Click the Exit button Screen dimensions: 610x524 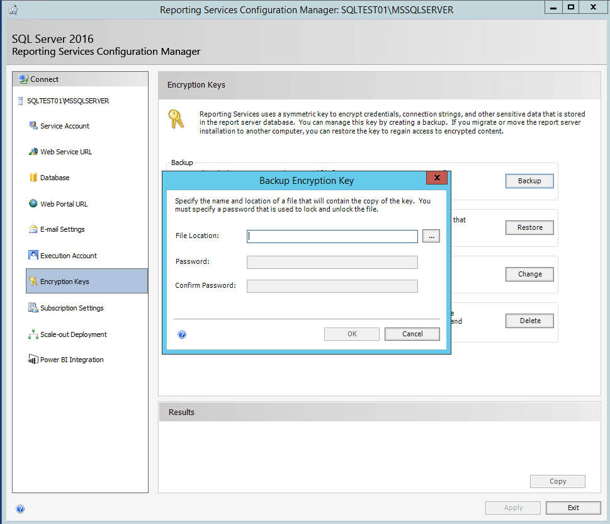pos(573,508)
